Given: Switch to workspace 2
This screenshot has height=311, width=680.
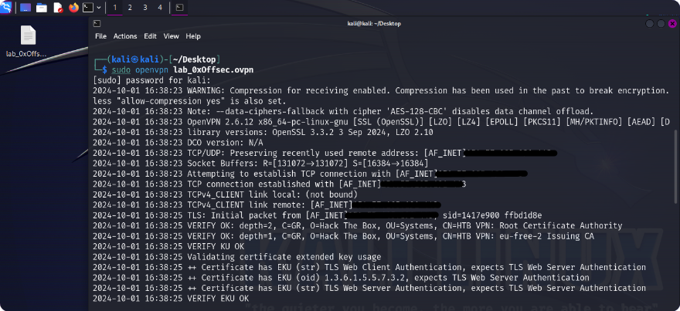Looking at the screenshot, I should coord(131,8).
